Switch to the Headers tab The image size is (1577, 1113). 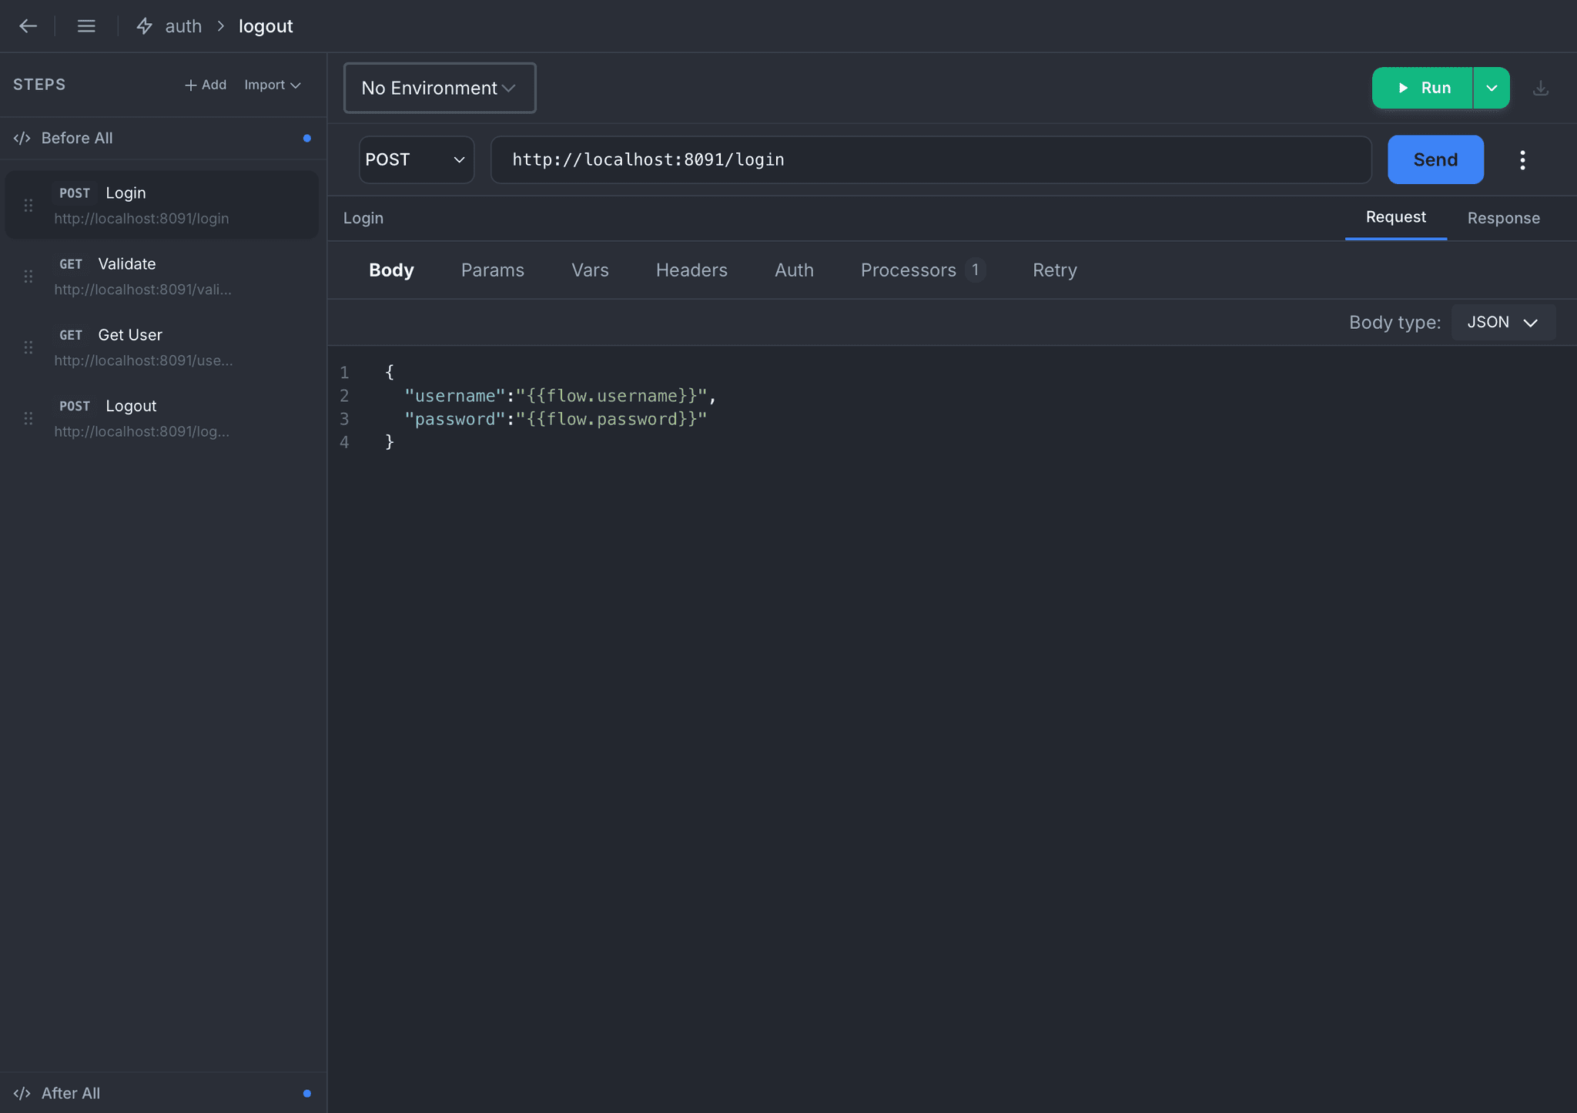pyautogui.click(x=691, y=270)
